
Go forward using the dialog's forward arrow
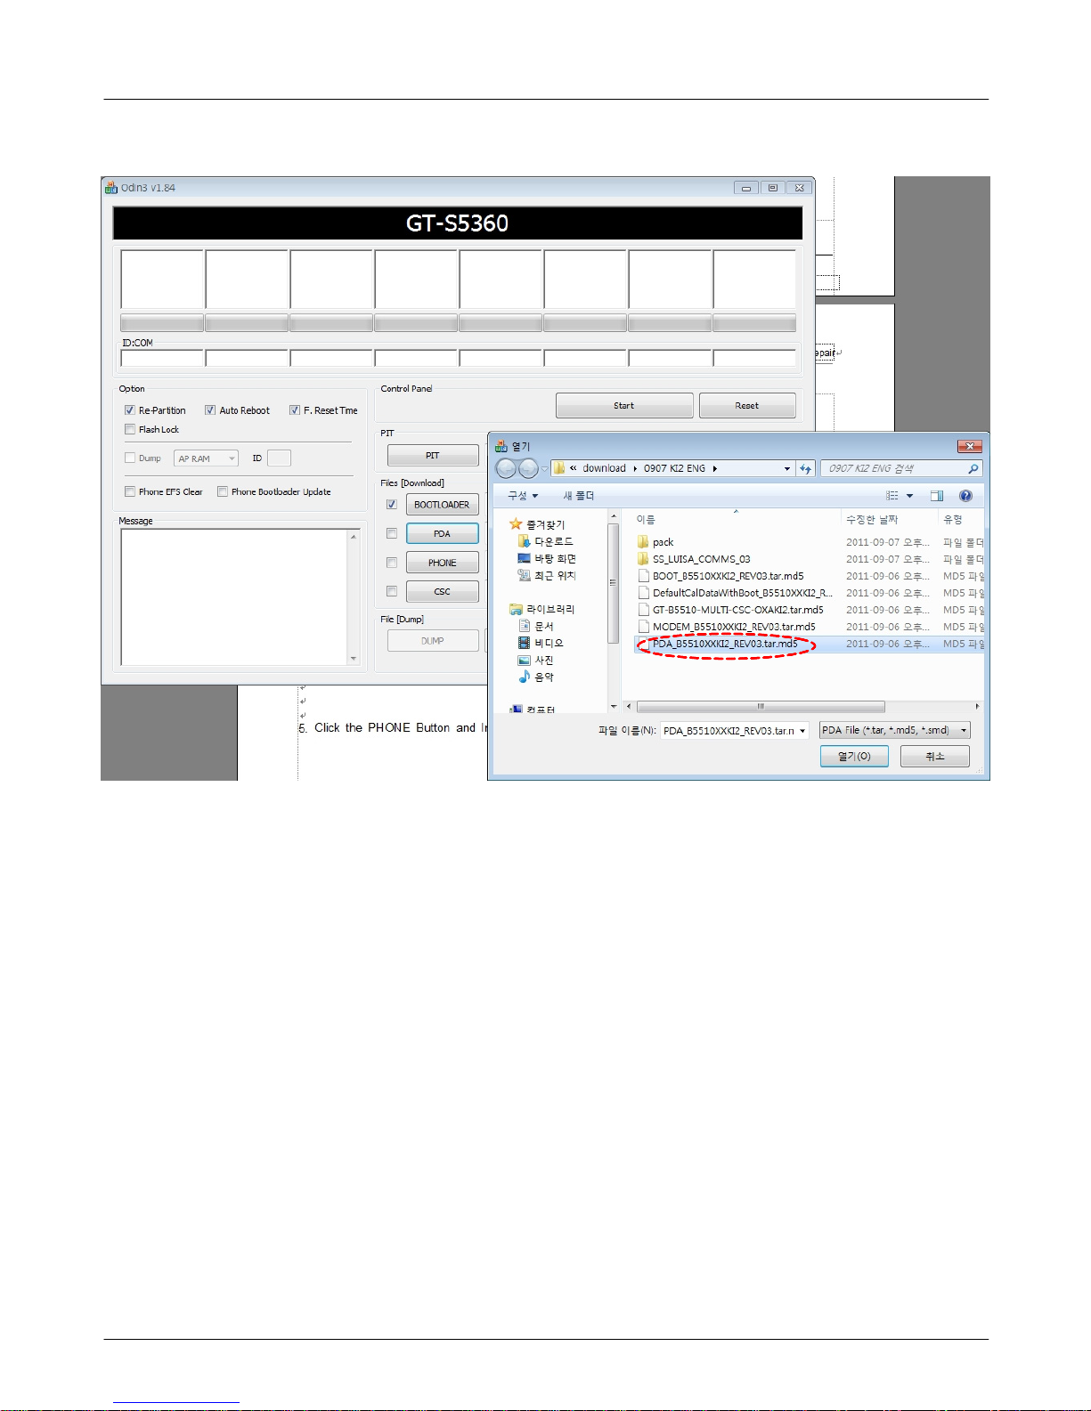[528, 468]
